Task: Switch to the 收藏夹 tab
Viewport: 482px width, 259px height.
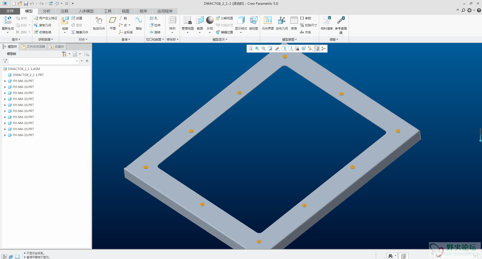Action: 57,47
